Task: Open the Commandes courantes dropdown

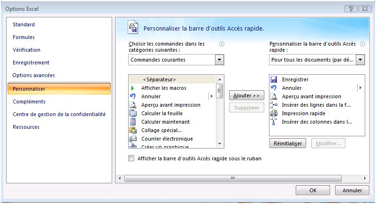Action: point(219,60)
